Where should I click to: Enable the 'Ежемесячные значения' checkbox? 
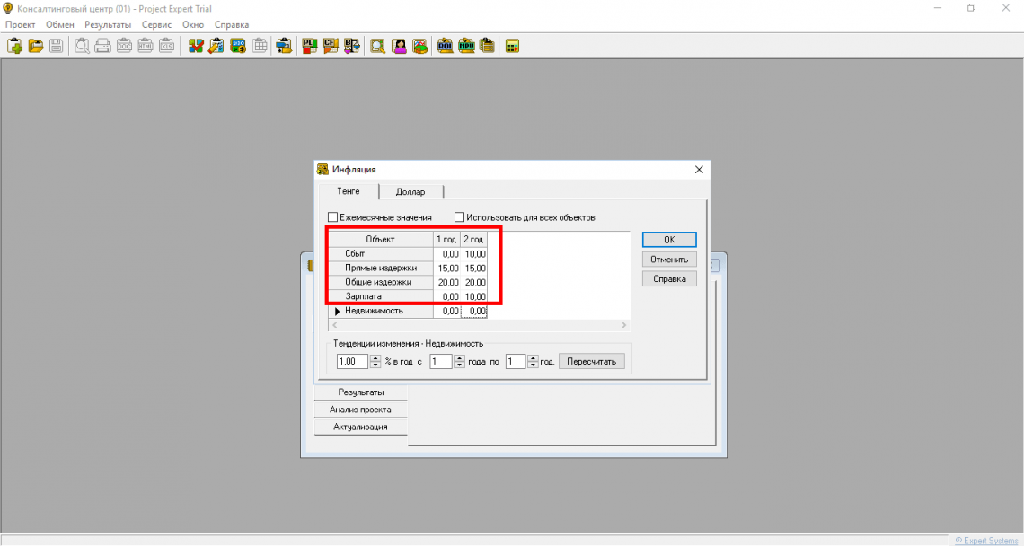(x=333, y=217)
